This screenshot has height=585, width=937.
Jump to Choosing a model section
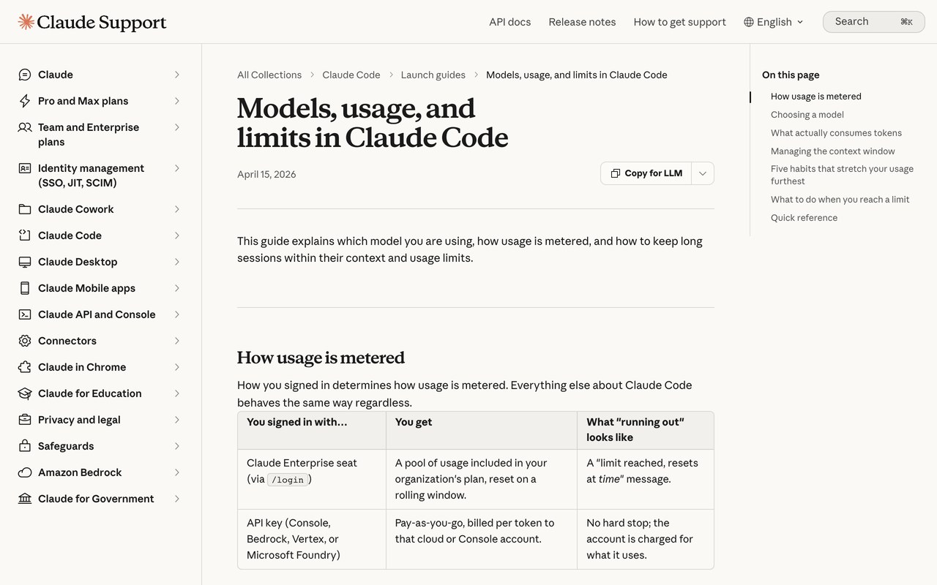point(807,115)
